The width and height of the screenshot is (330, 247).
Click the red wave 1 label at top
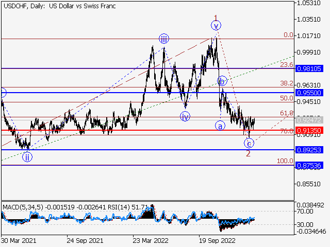[x=216, y=16]
